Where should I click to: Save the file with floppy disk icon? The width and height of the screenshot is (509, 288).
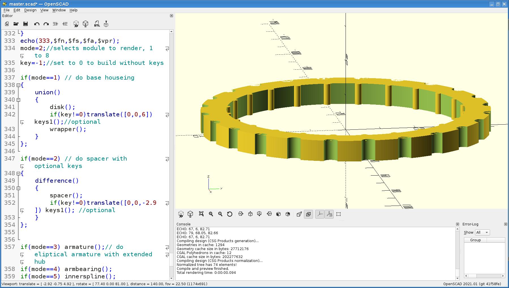(x=25, y=24)
